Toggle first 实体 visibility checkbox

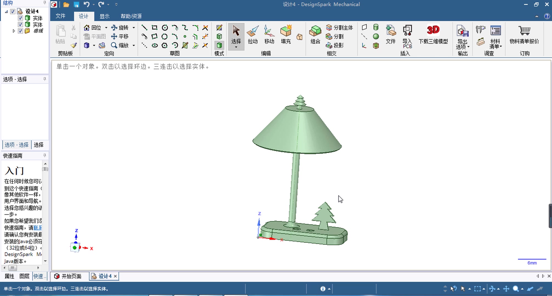click(20, 18)
